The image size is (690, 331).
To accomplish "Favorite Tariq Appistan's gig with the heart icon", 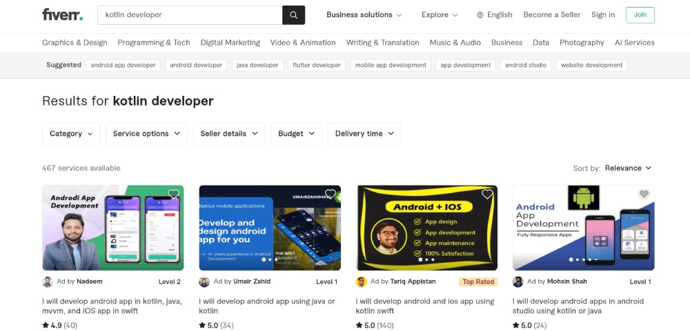I will pos(487,194).
